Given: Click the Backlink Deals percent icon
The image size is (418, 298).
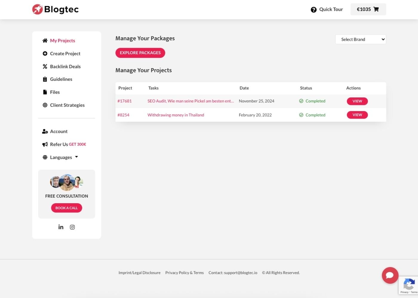Looking at the screenshot, I should point(45,66).
